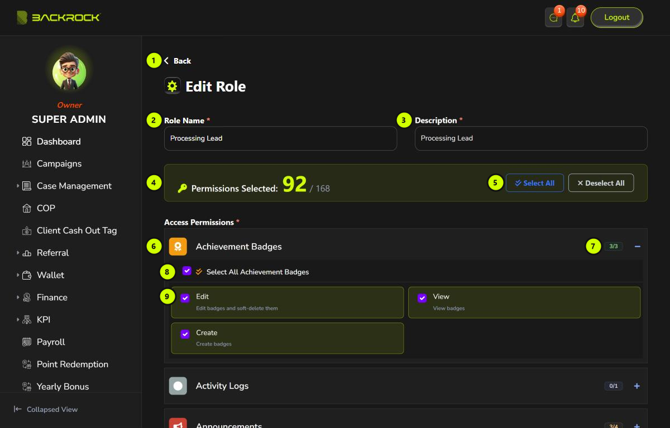Click the Point Redemption icon

27,364
